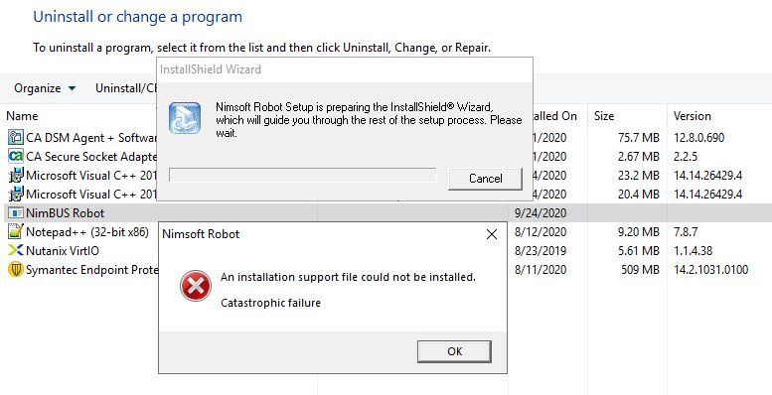Sort programs by the Size column

tap(604, 116)
